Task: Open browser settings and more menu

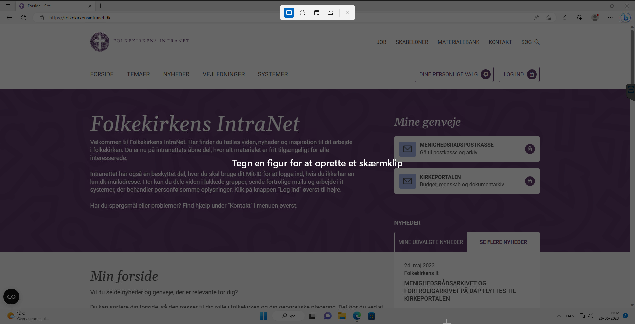Action: [x=610, y=18]
